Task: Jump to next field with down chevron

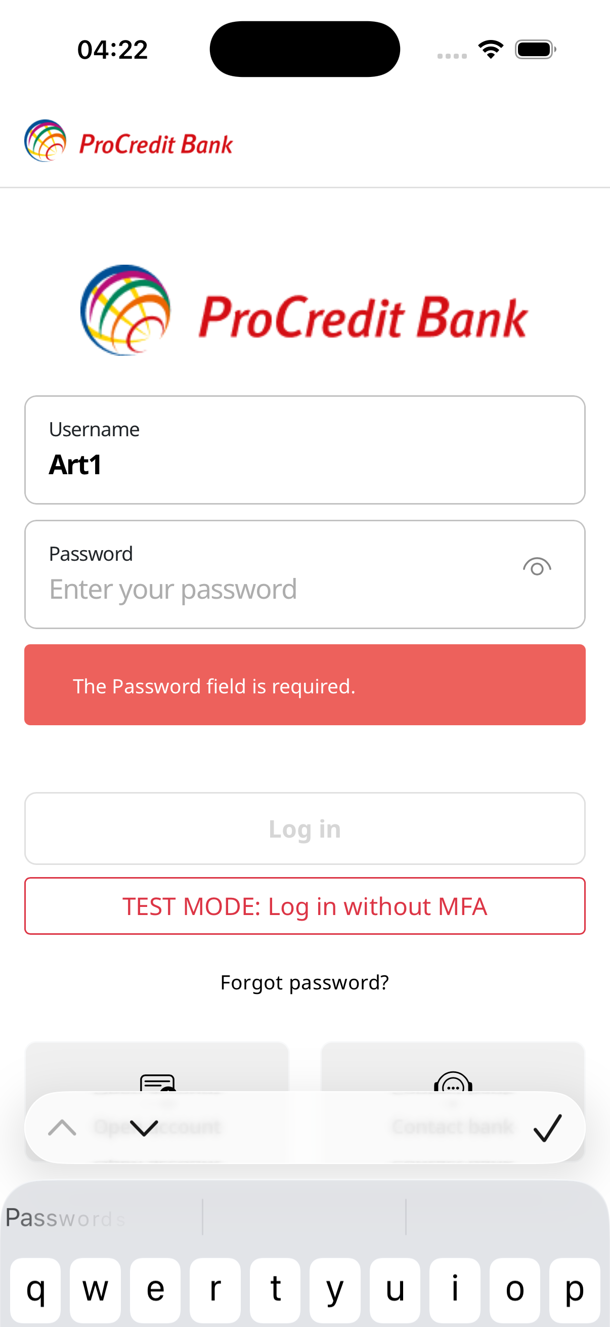Action: coord(144,1128)
